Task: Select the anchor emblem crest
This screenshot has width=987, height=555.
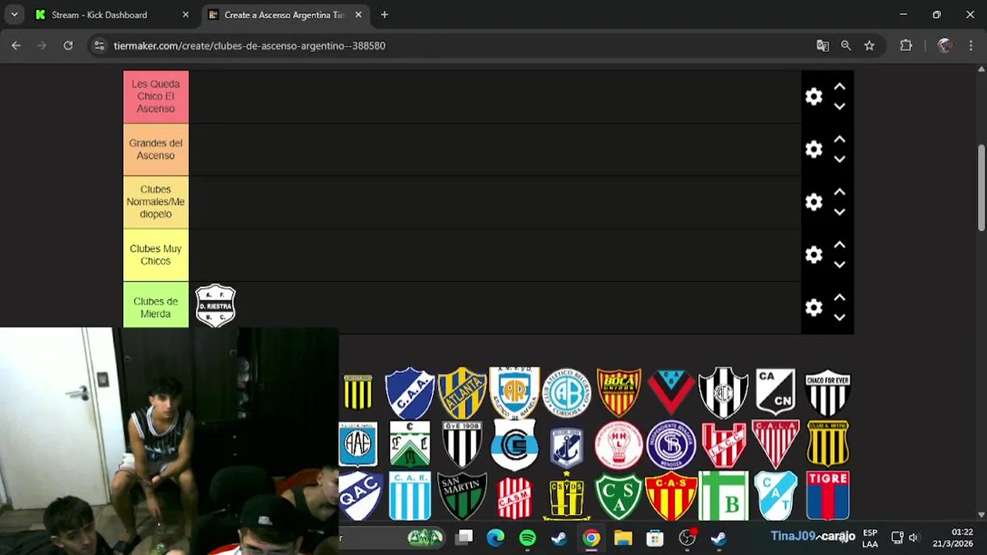Action: coord(567,446)
